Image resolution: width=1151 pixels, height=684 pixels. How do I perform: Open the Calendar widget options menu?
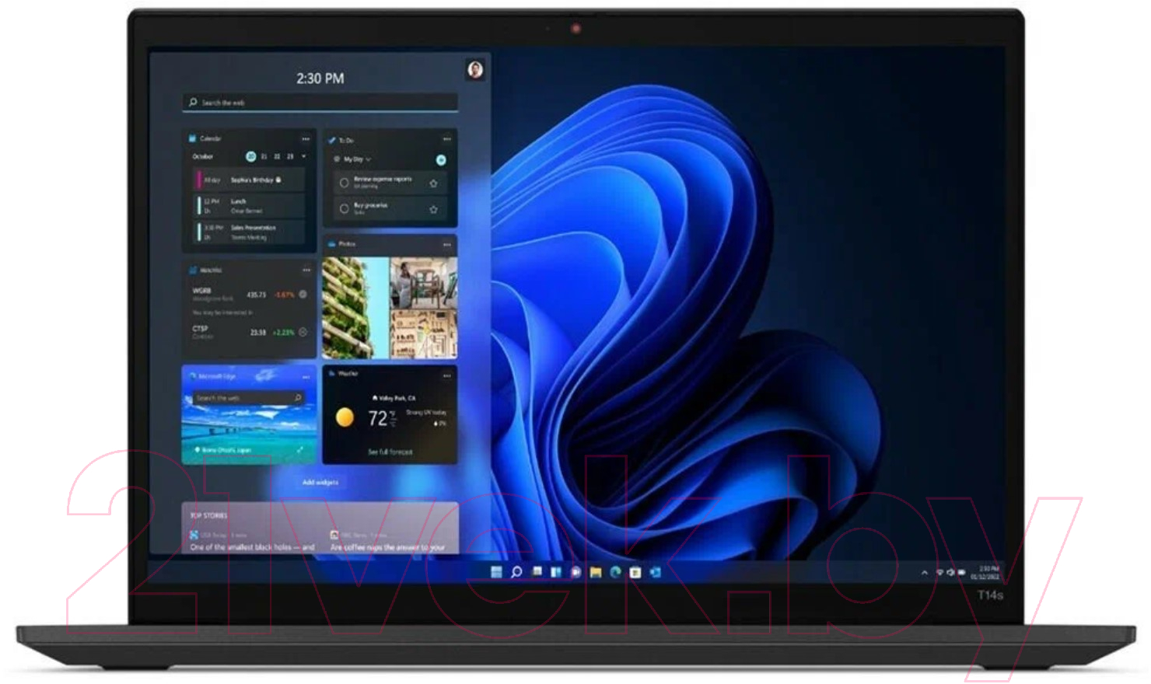coord(306,139)
